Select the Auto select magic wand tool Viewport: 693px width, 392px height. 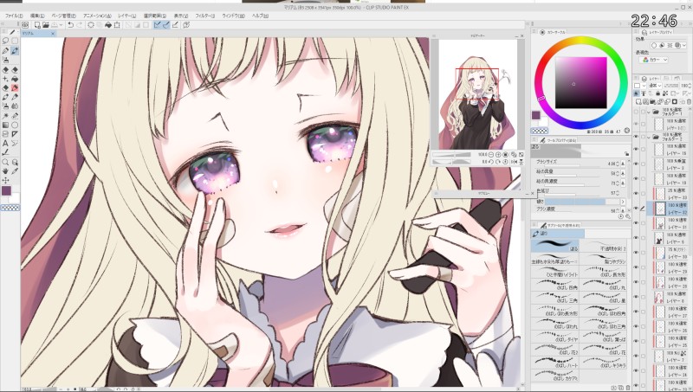tap(5, 116)
